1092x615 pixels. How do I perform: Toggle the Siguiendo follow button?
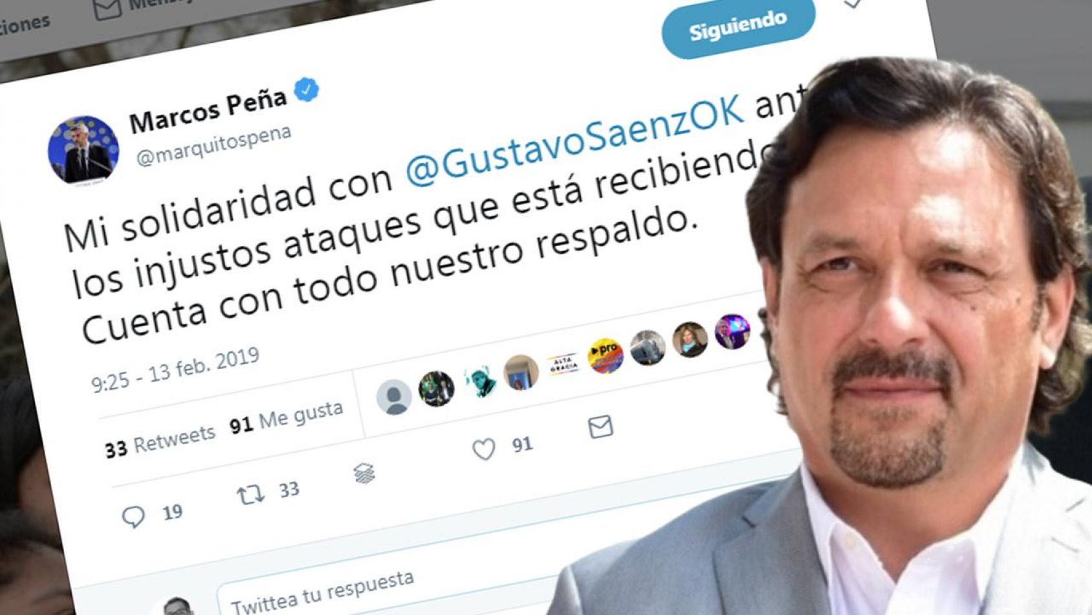(738, 27)
